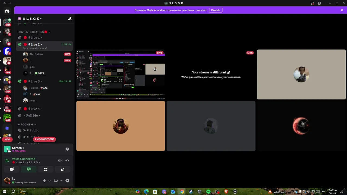Click invite members icon beside server name
The width and height of the screenshot is (347, 195).
70,19
